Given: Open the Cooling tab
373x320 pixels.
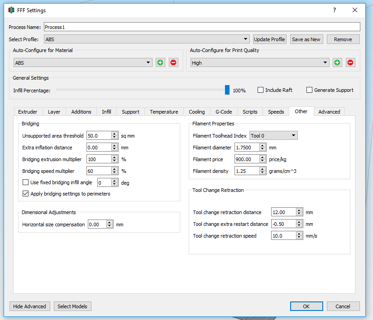Looking at the screenshot, I should pos(197,112).
